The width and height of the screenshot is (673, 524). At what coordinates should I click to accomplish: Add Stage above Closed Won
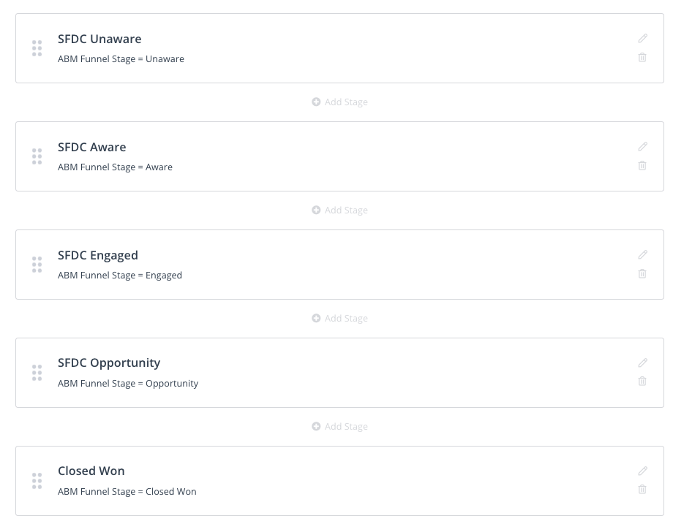click(339, 427)
